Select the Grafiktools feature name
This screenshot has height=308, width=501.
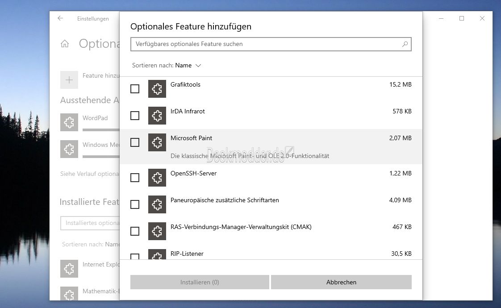185,85
